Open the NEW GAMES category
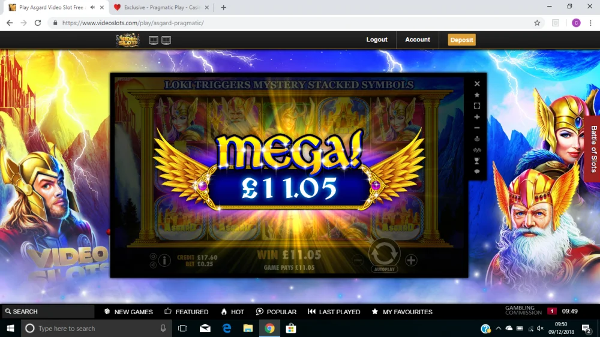Viewport: 600px width, 337px height. pyautogui.click(x=128, y=312)
